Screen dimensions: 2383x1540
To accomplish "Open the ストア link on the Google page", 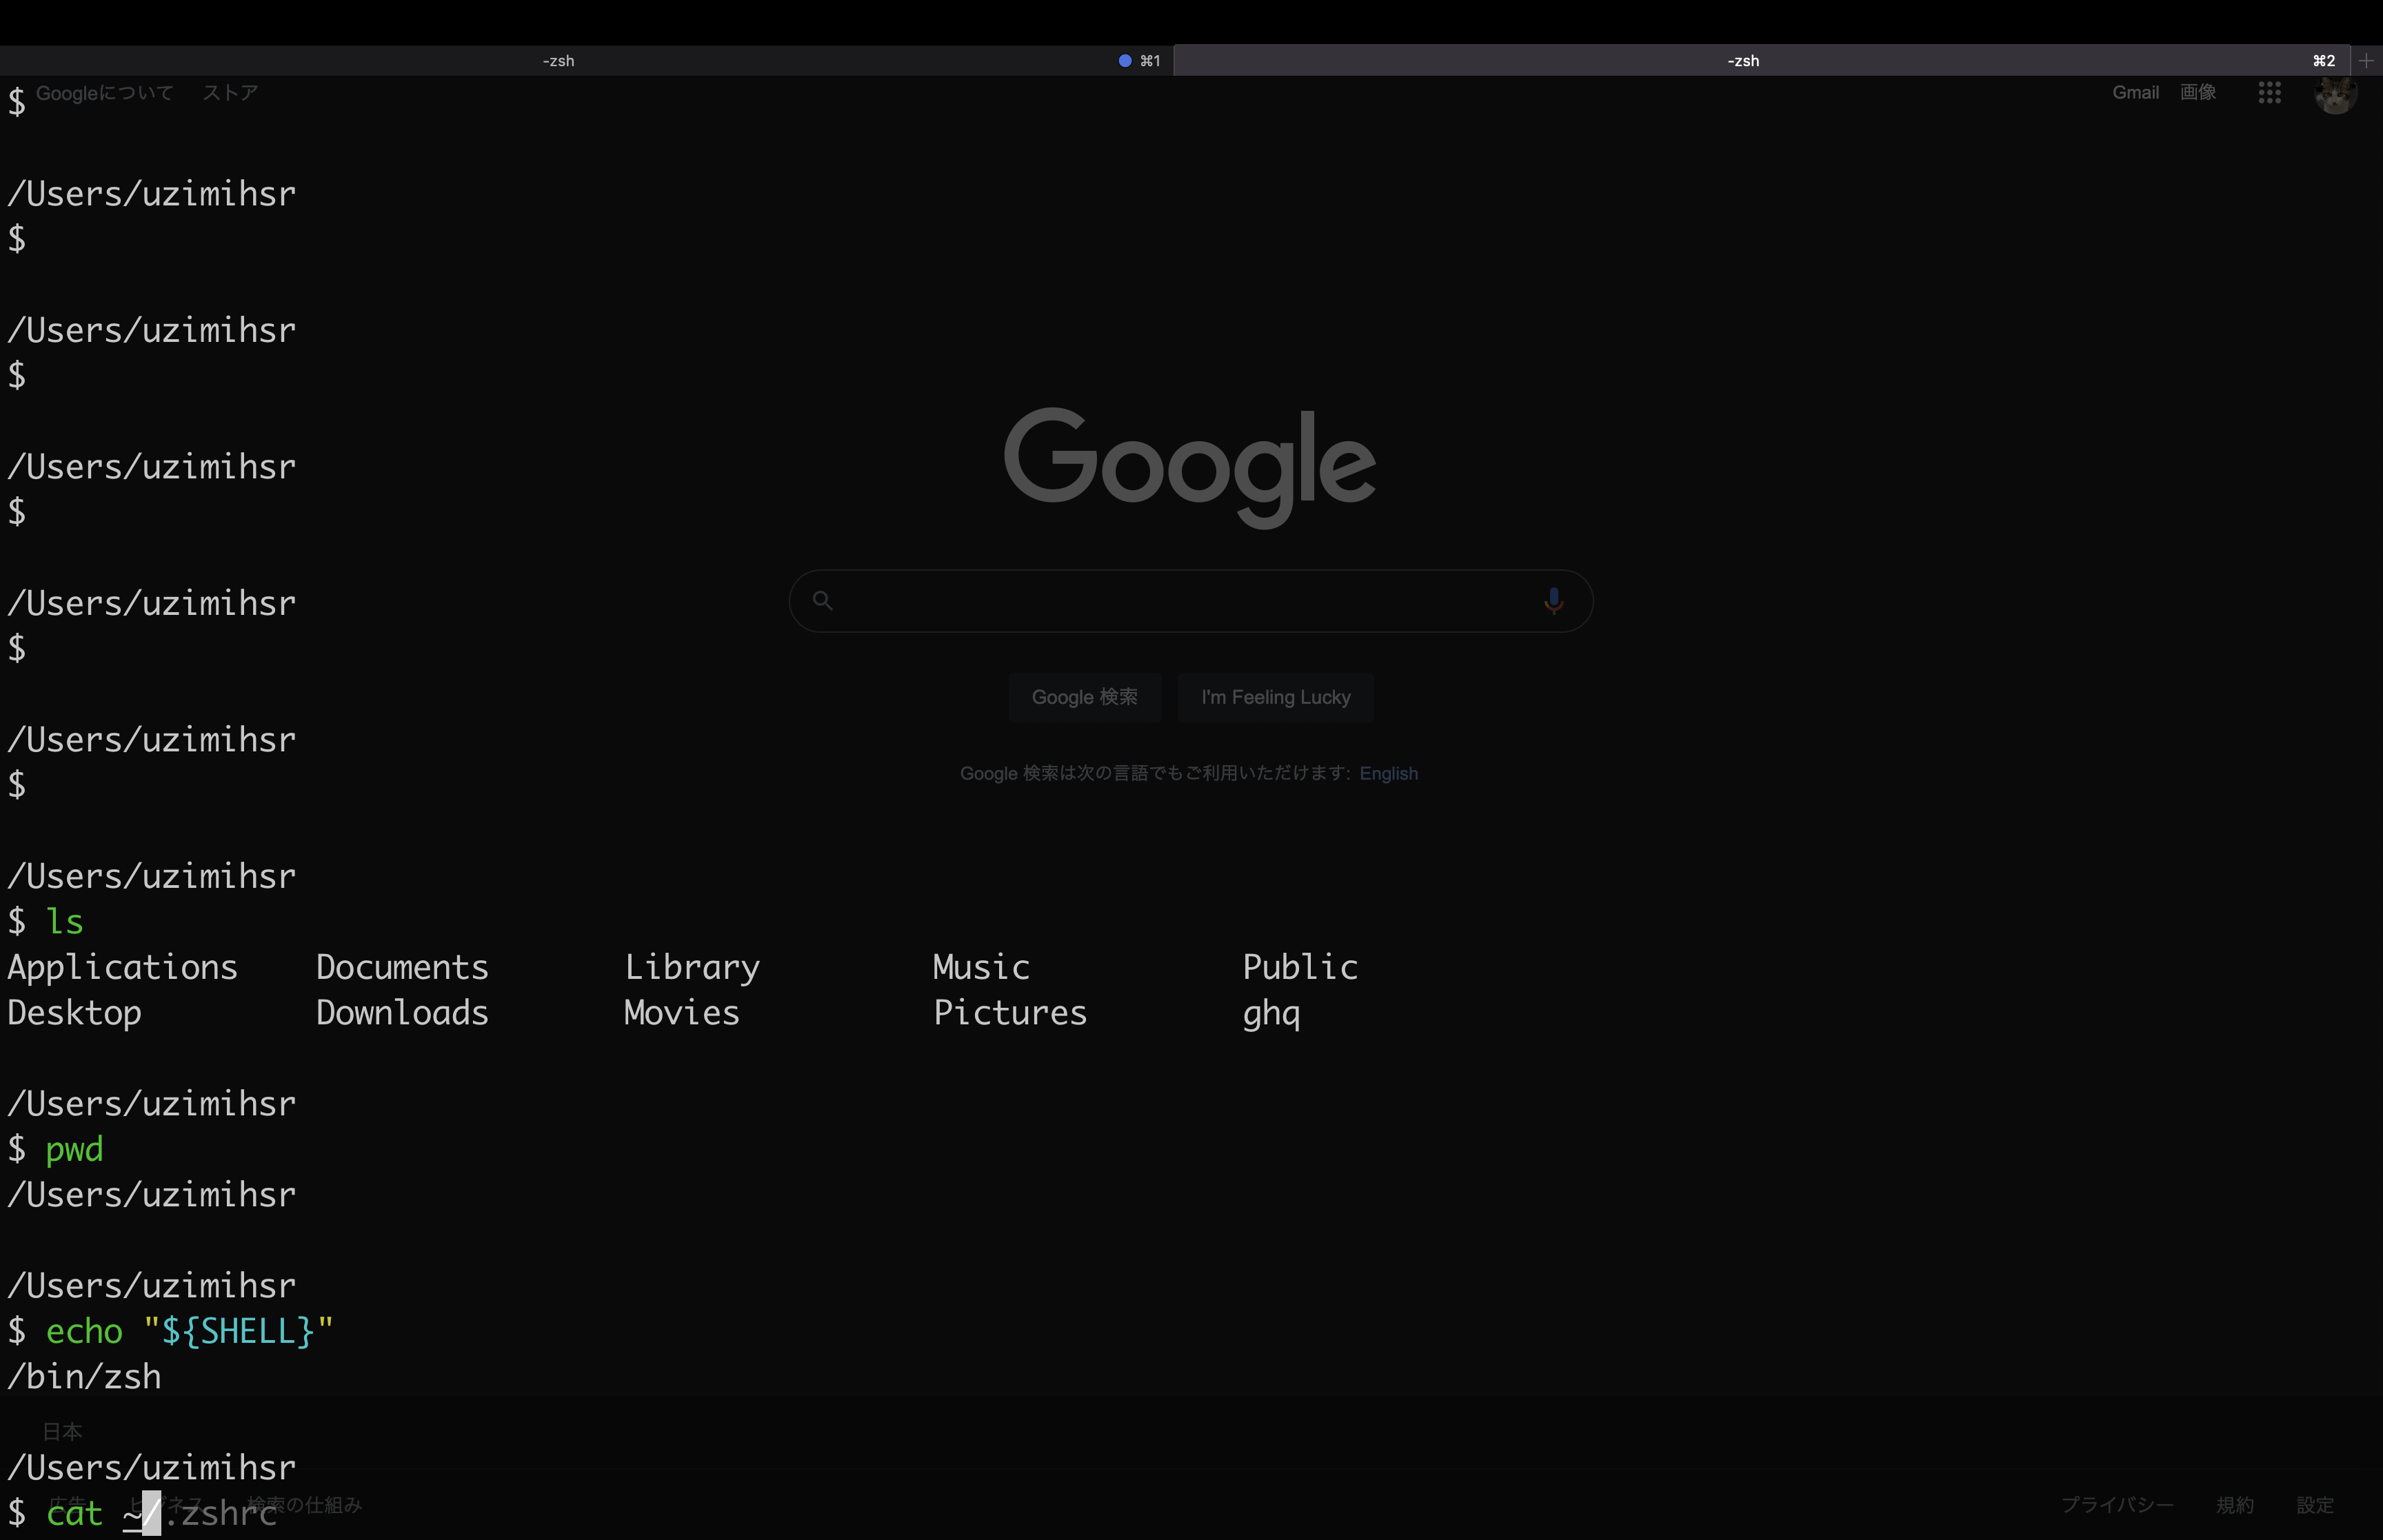I will point(230,93).
